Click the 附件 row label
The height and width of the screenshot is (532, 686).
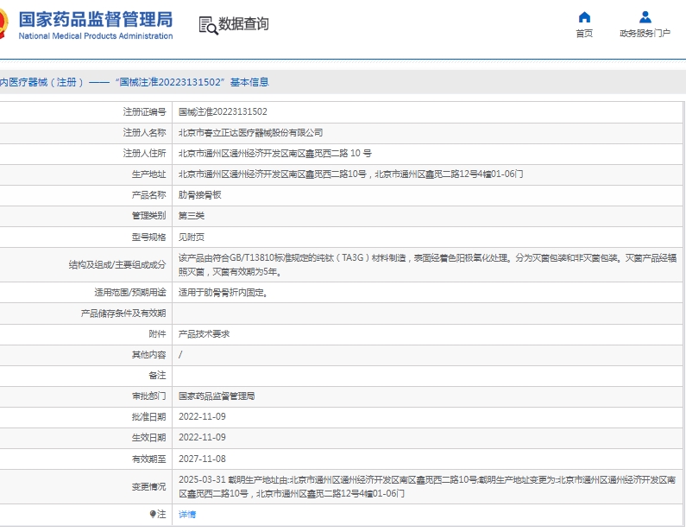[157, 333]
